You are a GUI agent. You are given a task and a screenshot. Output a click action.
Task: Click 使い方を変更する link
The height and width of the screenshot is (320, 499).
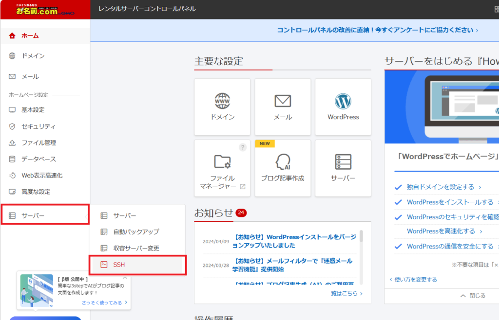(x=413, y=280)
